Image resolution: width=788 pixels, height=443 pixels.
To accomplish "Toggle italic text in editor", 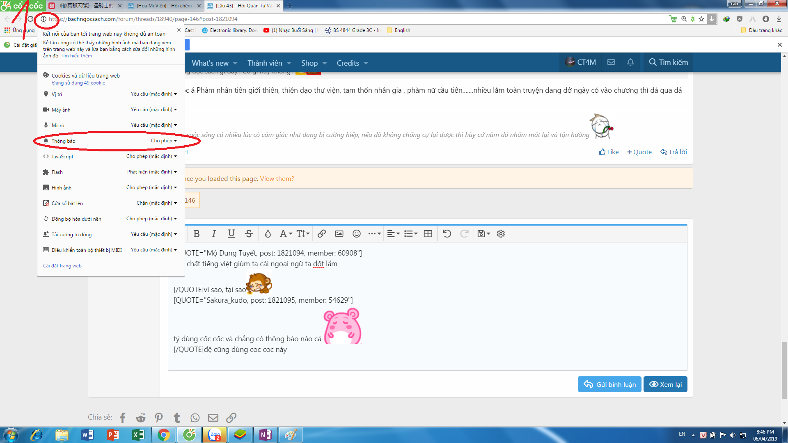I will 214,234.
